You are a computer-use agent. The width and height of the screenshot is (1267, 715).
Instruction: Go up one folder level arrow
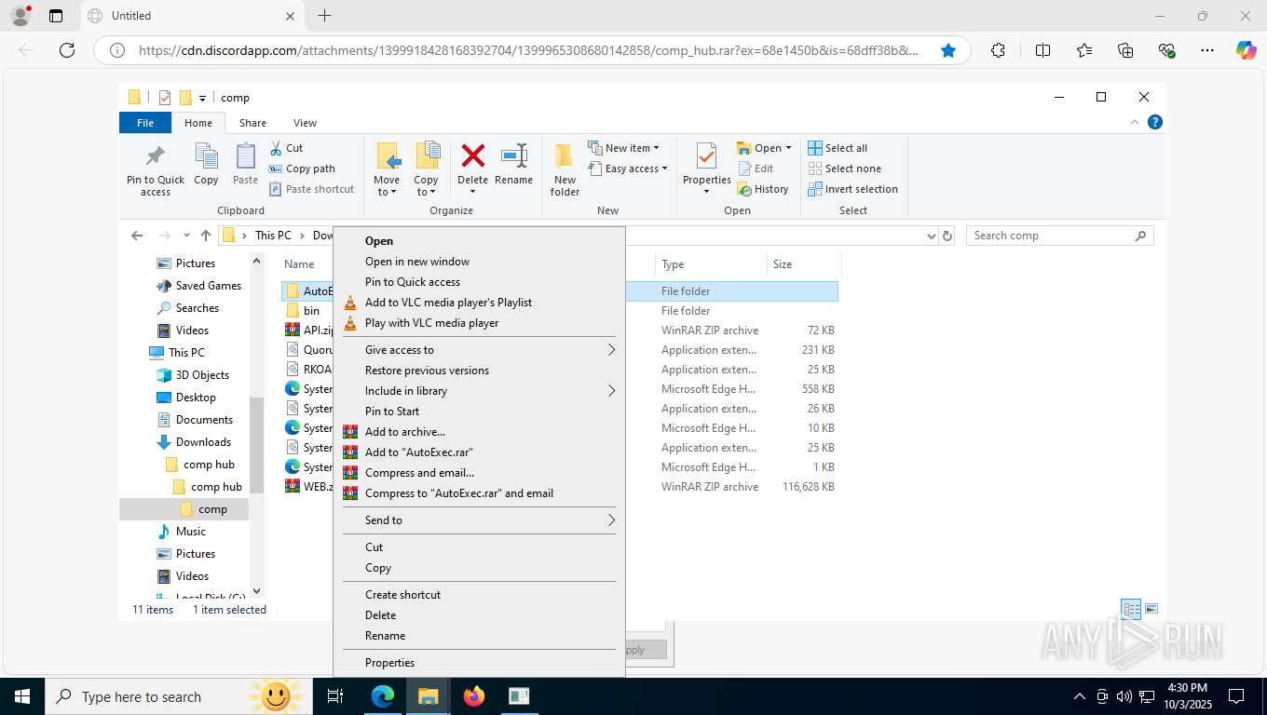click(x=206, y=236)
